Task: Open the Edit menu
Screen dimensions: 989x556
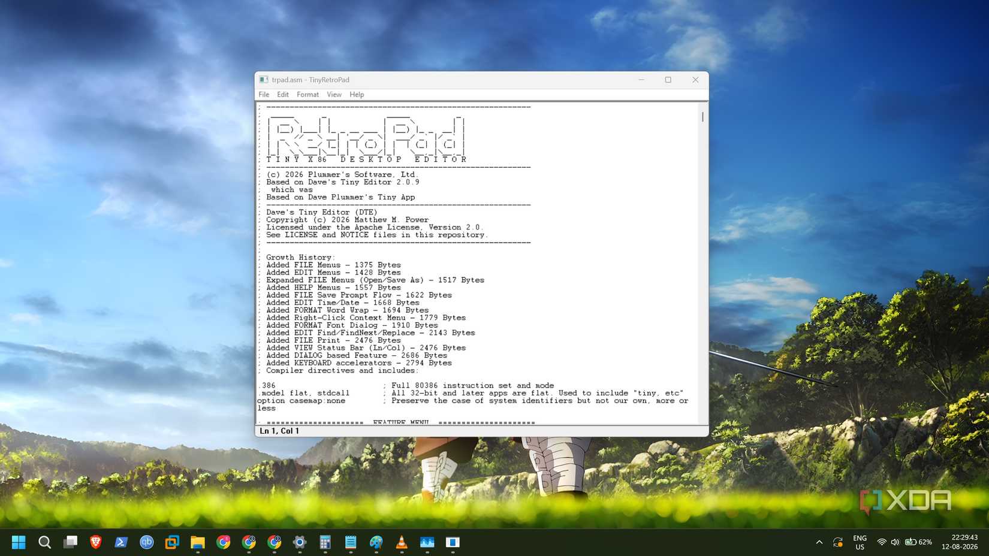Action: [283, 95]
